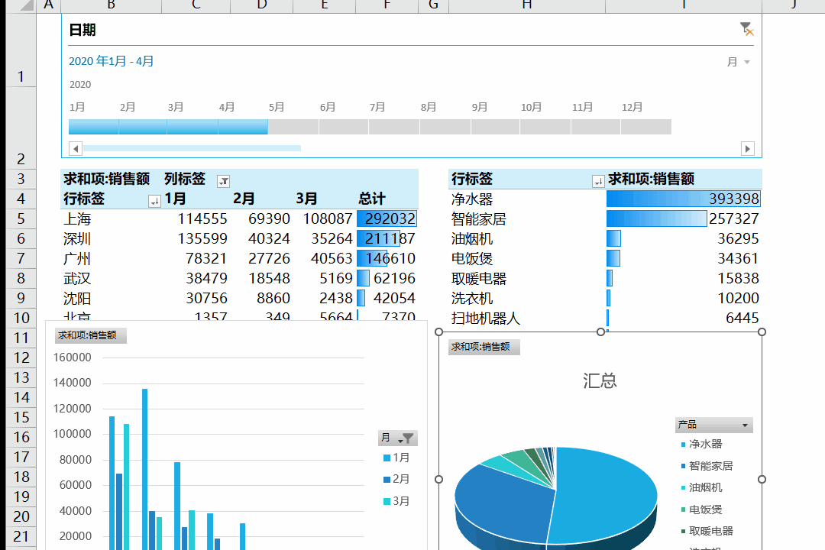
Task: Open right pivot table 行标签 sort dropdown
Action: (598, 181)
